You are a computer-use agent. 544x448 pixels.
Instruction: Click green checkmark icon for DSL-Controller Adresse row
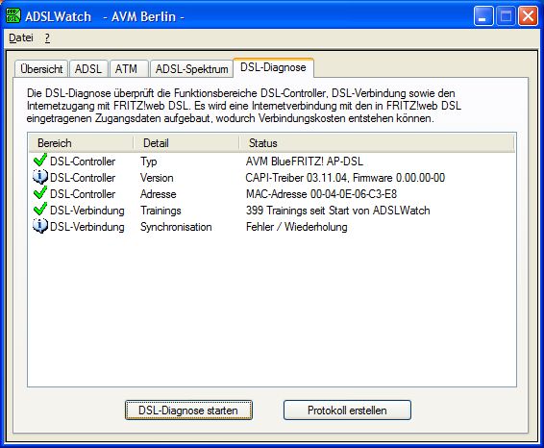(x=40, y=193)
